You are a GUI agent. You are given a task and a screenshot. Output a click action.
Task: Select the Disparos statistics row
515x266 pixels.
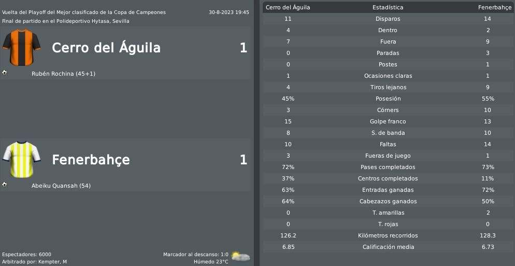388,19
